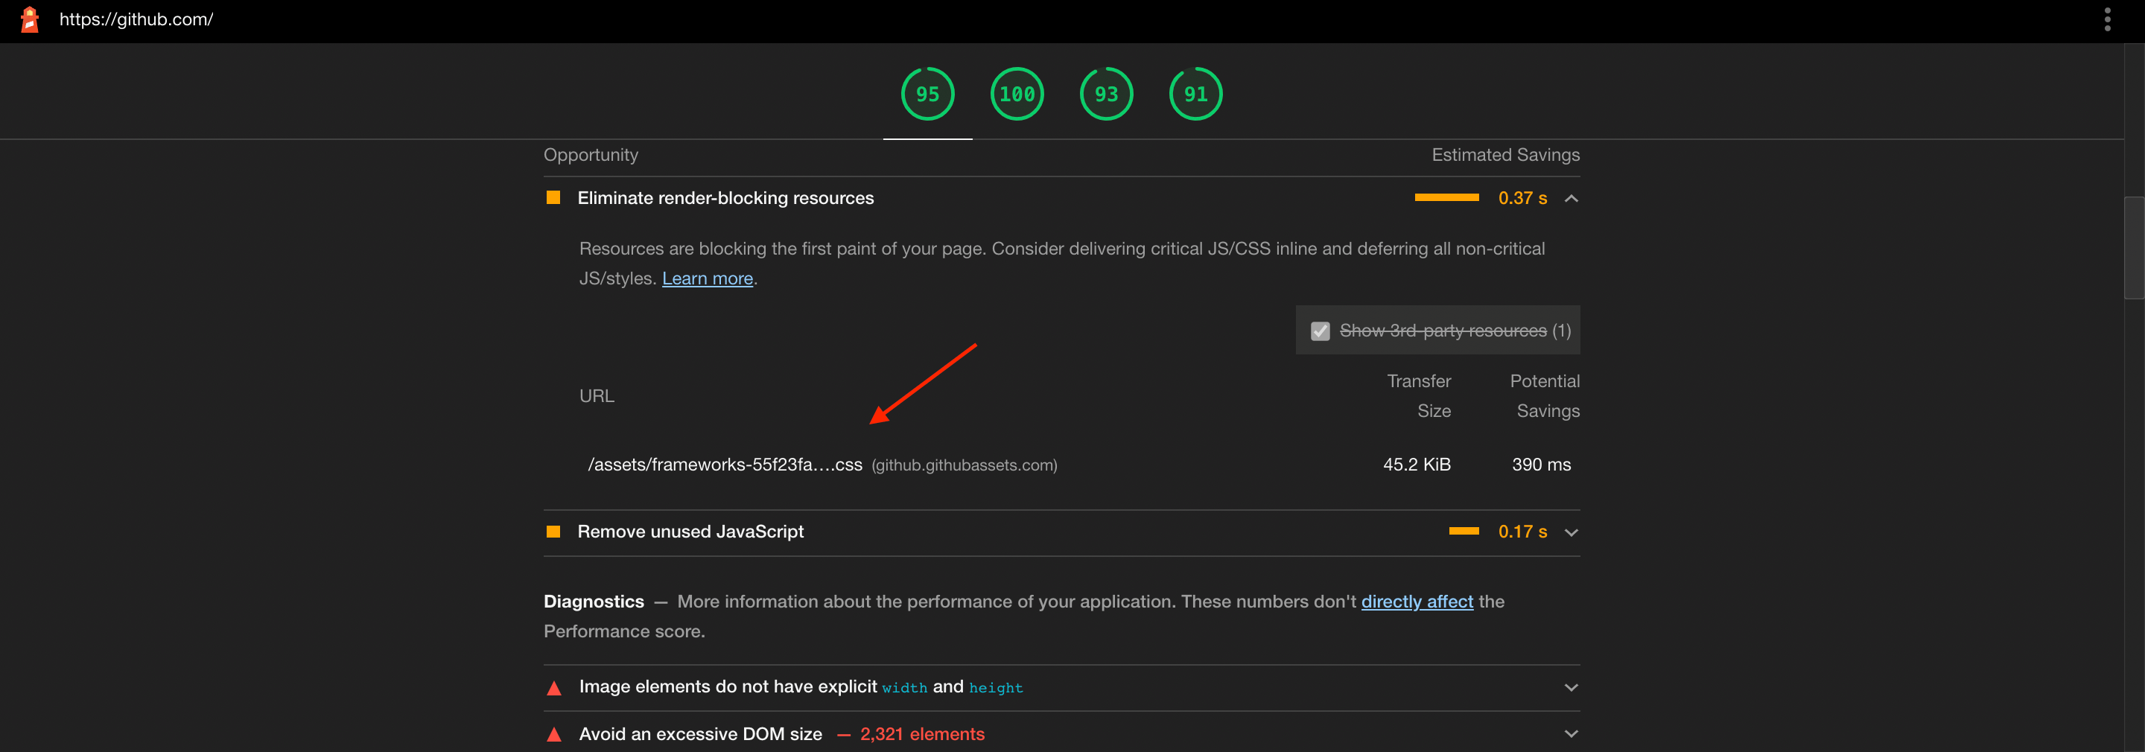Click the Eliminate render-blocking resources title
The image size is (2145, 752).
pos(725,198)
